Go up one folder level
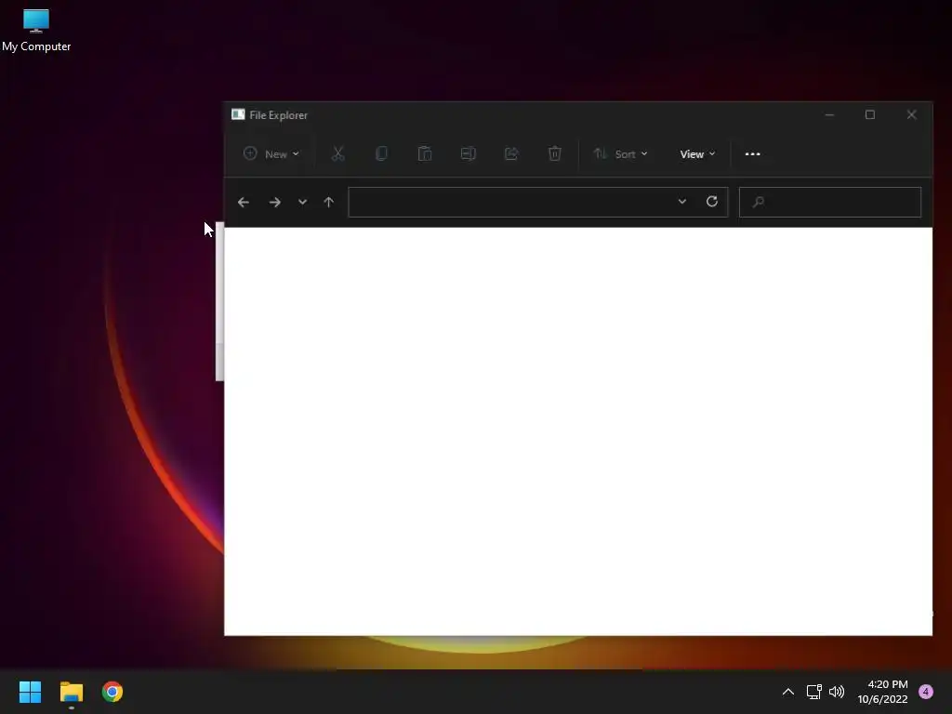Viewport: 952px width, 714px height. [x=328, y=202]
